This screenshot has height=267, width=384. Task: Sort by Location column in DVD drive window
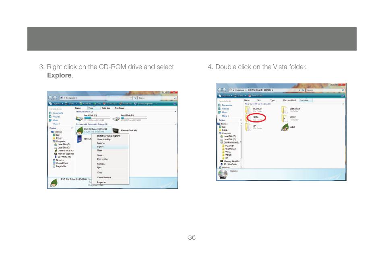[x=306, y=100]
